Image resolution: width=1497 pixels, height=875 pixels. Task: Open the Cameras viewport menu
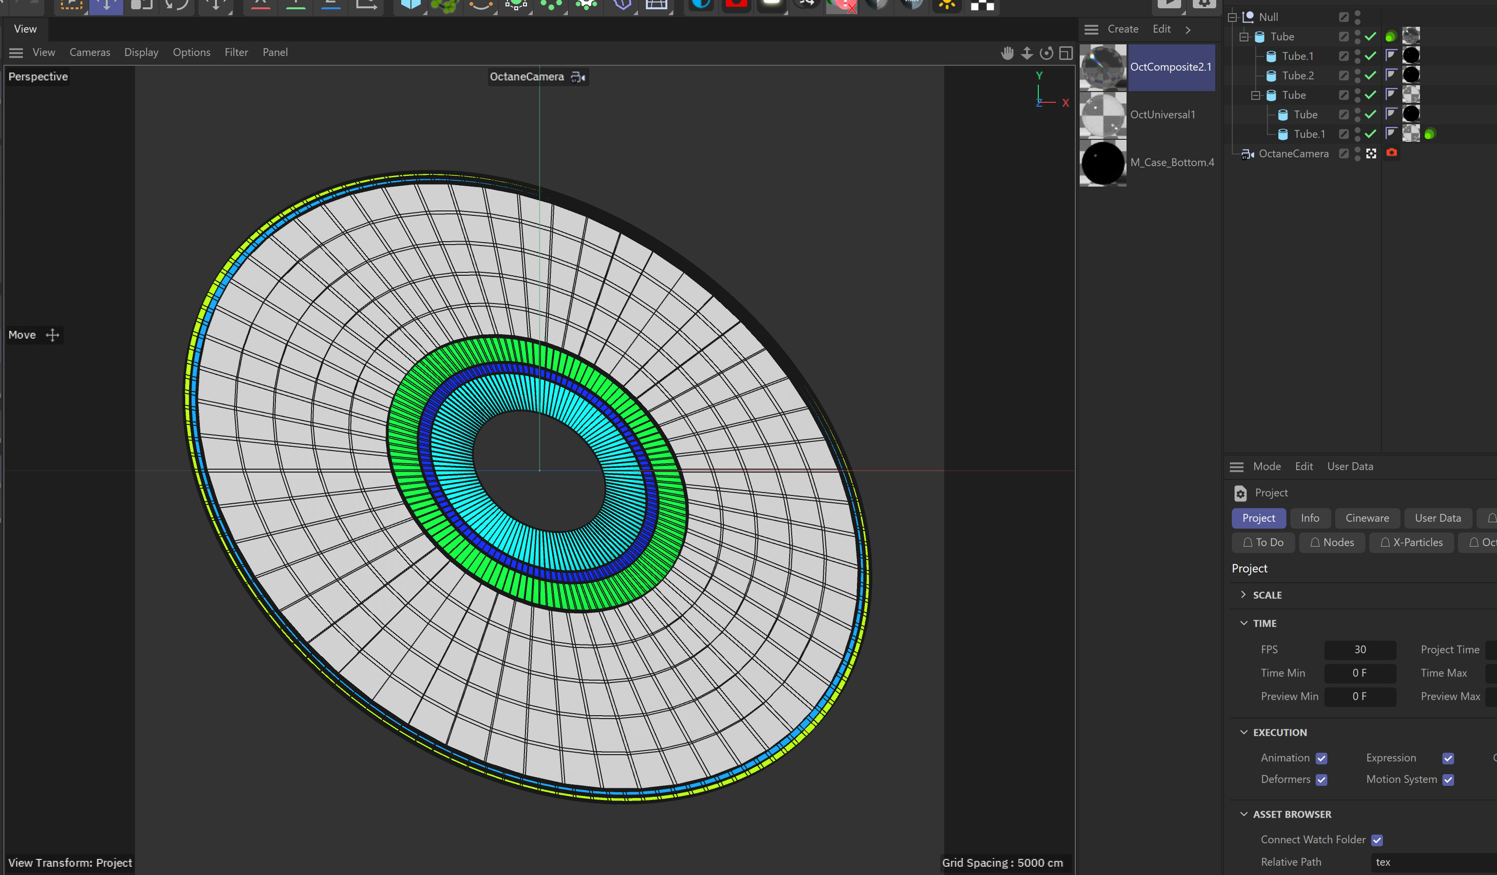coord(90,52)
